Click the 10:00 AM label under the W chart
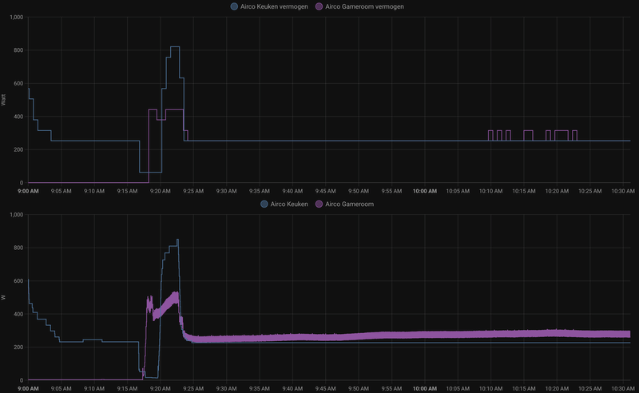The image size is (639, 393). [x=425, y=388]
